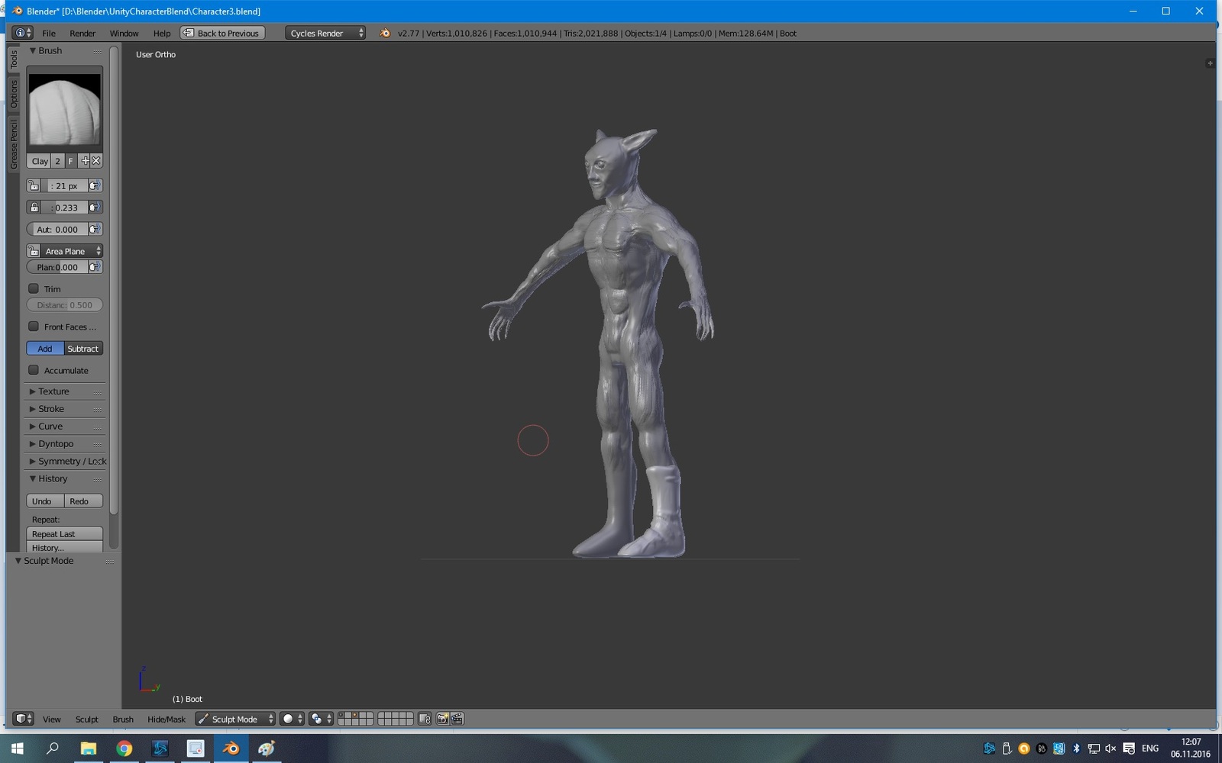Click the Bluetooth tray icon
Screen dimensions: 1222x763
pos(1076,749)
